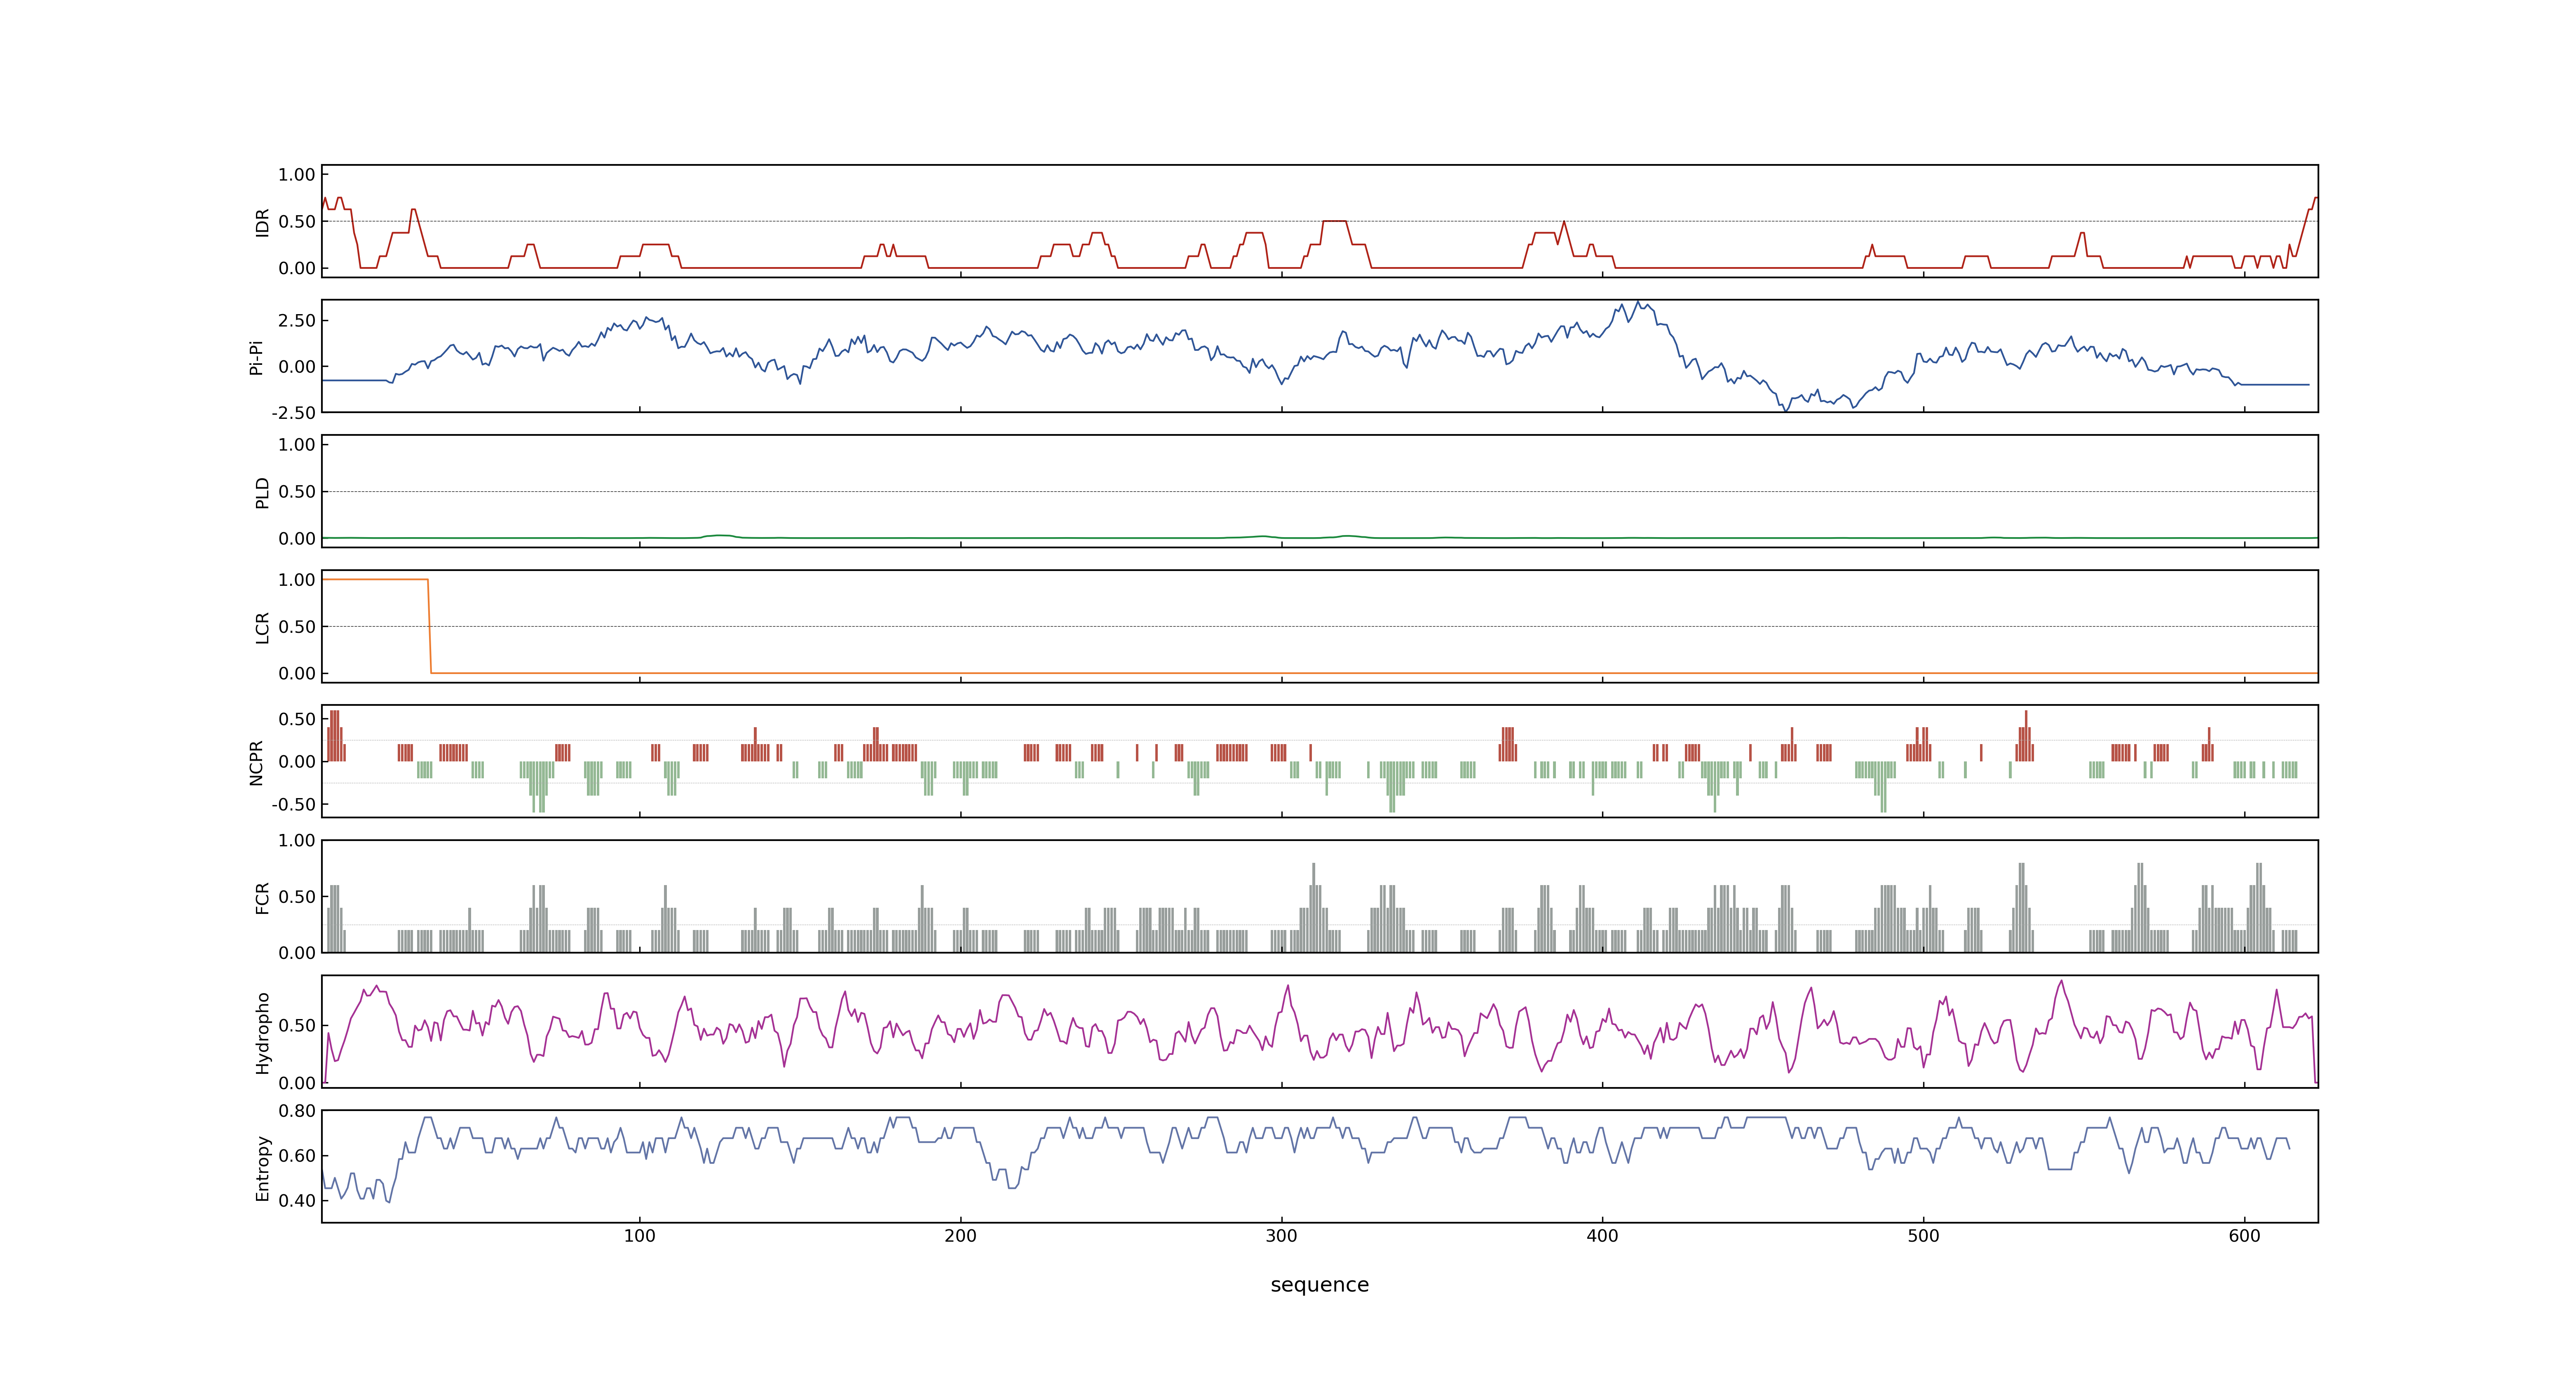This screenshot has width=2576, height=1374.
Task: Click the x-axis tick label 100
Action: tap(640, 1236)
